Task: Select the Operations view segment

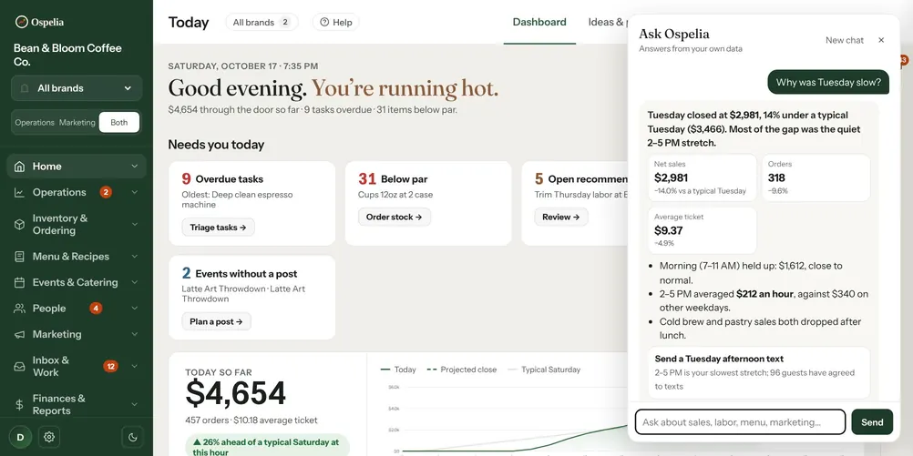Action: (35, 123)
